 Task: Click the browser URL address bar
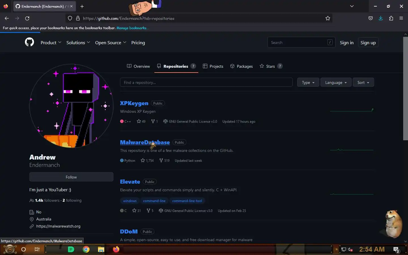tap(198, 18)
